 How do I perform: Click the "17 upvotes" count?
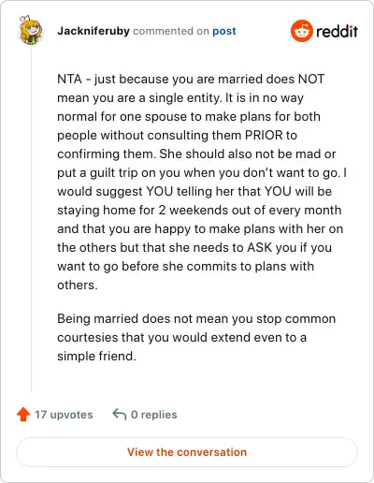[x=64, y=415]
